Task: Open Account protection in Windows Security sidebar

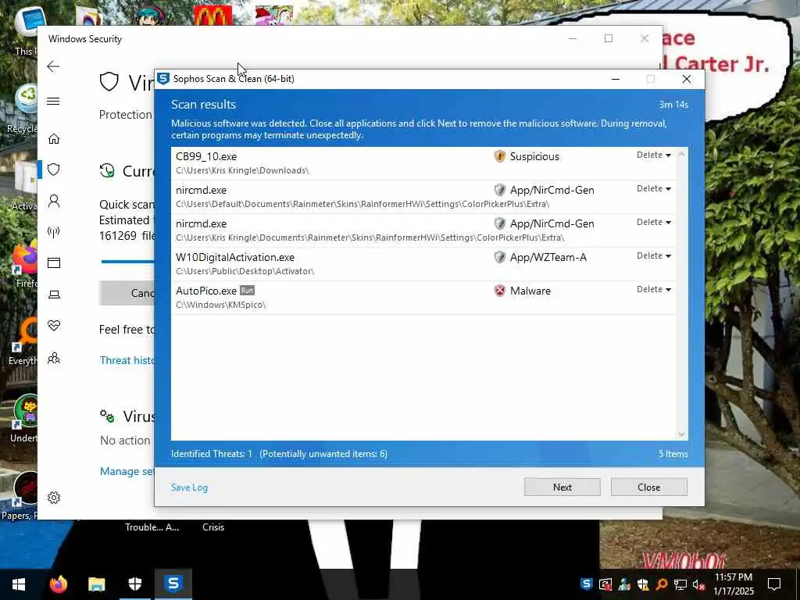Action: coord(54,201)
